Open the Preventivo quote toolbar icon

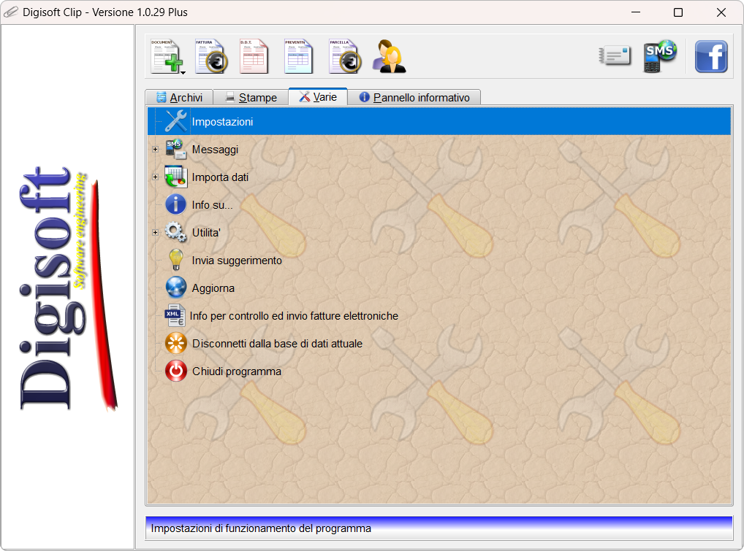tap(298, 56)
